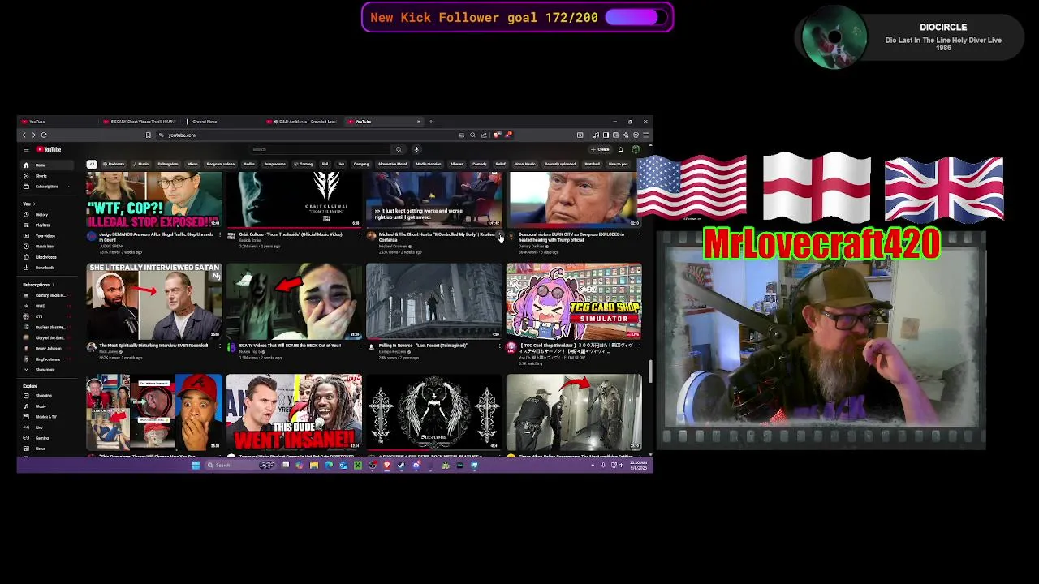Expand Show more under Subscriptions
Image resolution: width=1039 pixels, height=584 pixels.
pos(46,370)
